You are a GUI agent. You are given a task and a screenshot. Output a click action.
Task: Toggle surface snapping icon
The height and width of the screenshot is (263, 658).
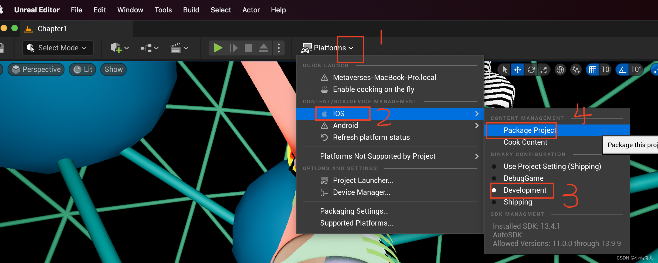tap(576, 70)
